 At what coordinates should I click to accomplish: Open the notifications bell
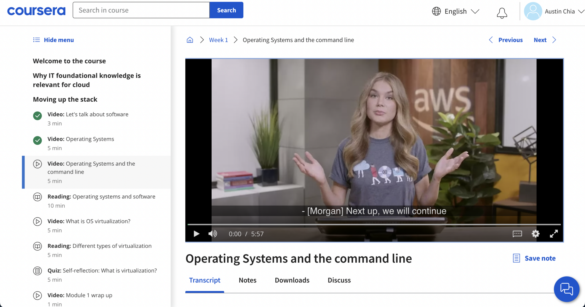(502, 13)
